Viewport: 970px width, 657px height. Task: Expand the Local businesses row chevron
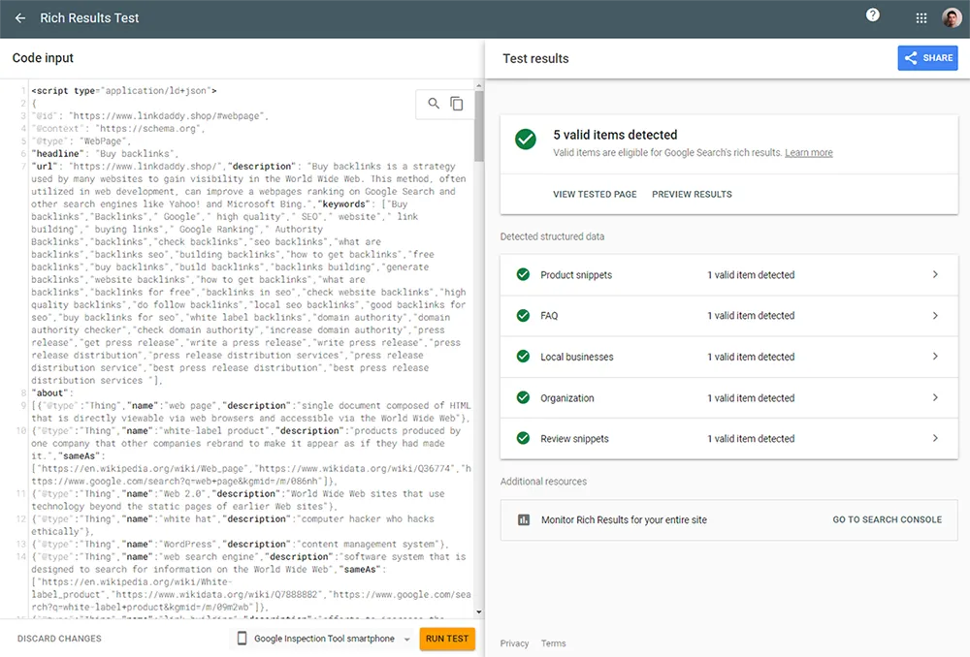(x=935, y=357)
